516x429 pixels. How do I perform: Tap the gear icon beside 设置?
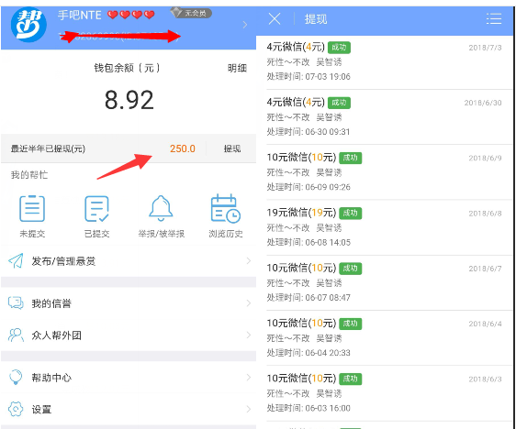coord(16,409)
